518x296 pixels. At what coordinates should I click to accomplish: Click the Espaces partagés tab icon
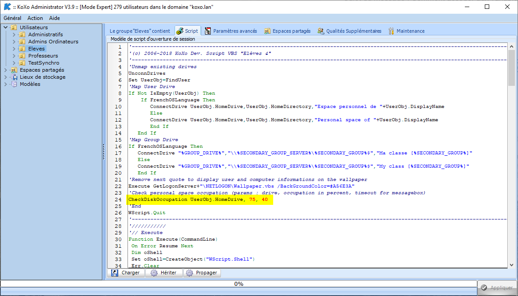(x=267, y=31)
